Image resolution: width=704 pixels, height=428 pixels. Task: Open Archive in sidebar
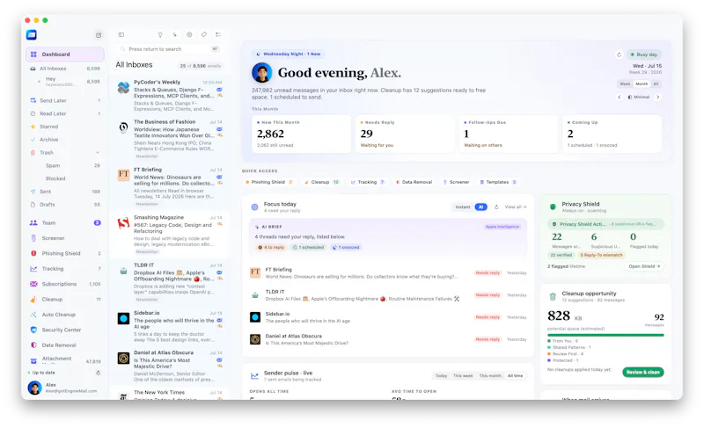click(x=65, y=140)
